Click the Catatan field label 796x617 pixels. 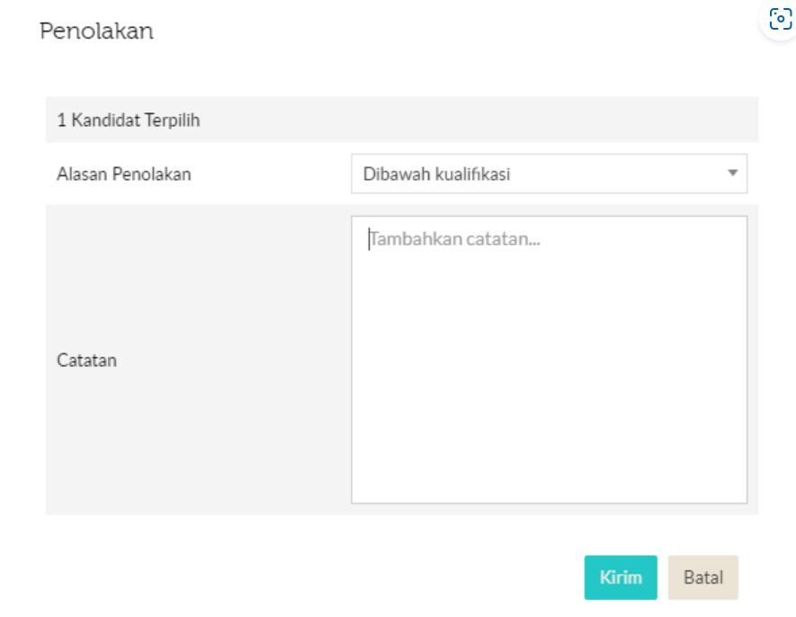point(87,360)
